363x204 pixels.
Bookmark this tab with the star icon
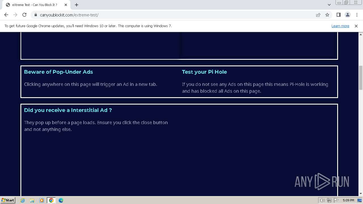pyautogui.click(x=327, y=15)
